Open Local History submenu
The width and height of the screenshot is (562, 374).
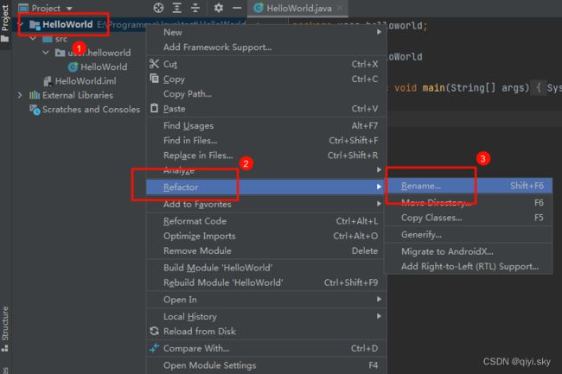[266, 317]
